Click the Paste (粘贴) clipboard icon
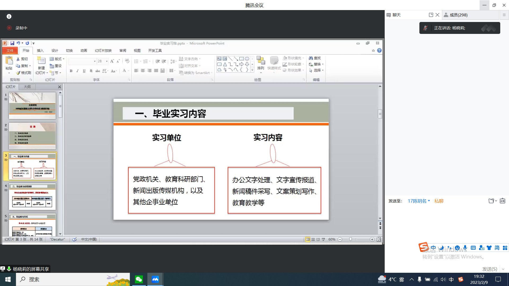 pyautogui.click(x=9, y=61)
